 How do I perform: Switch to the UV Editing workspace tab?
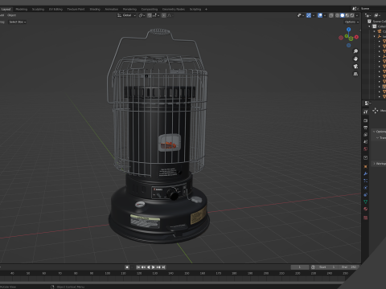pyautogui.click(x=55, y=9)
